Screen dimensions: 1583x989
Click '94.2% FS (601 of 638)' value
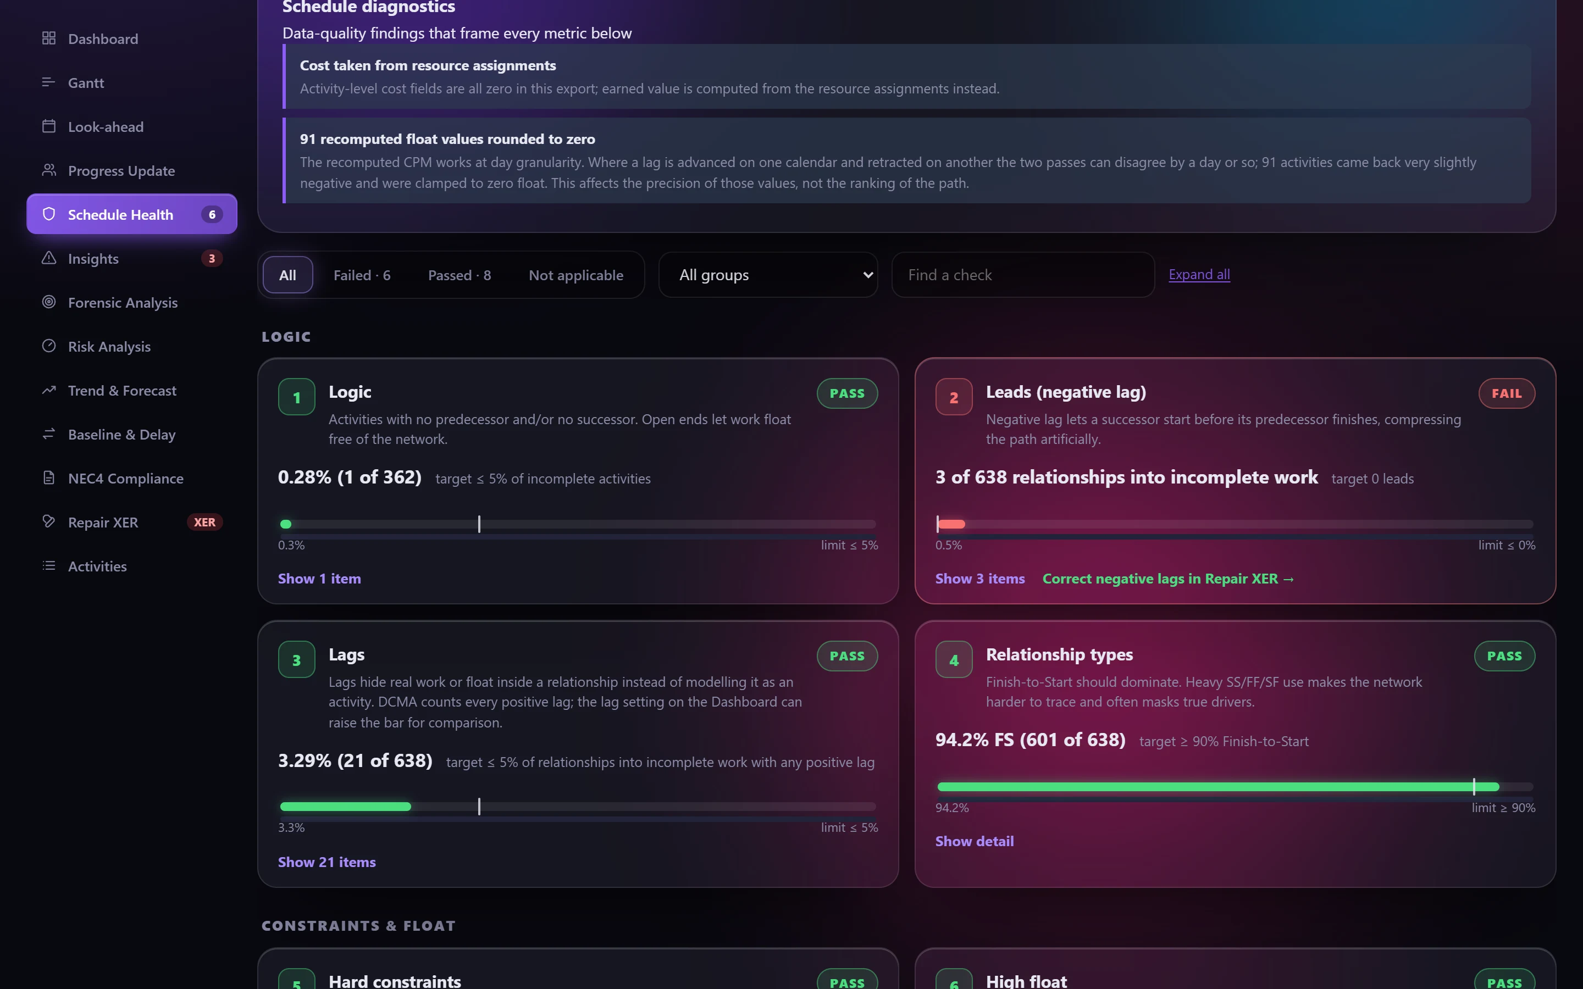pyautogui.click(x=1030, y=739)
